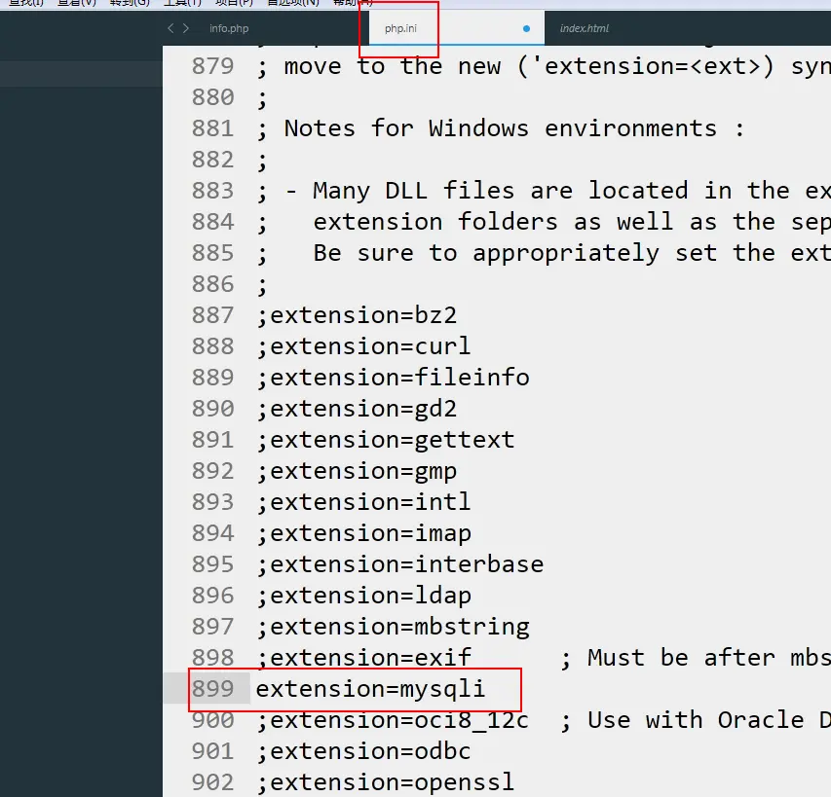Click the ;extension=ldap line
Image resolution: width=831 pixels, height=797 pixels.
point(364,596)
